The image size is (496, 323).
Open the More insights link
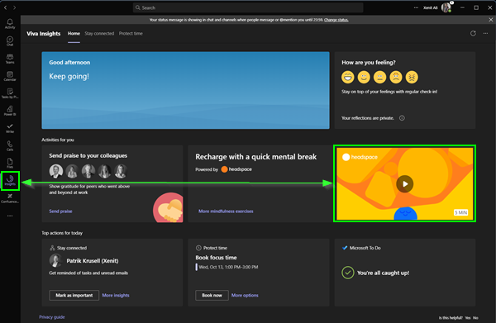116,295
